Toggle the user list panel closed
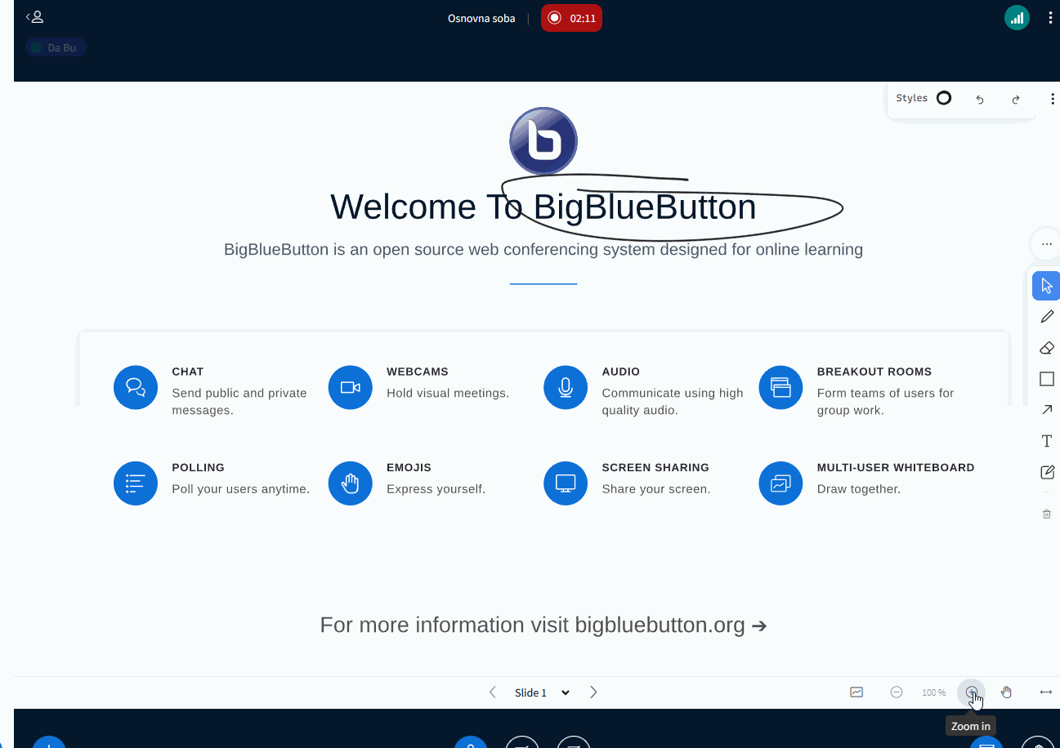 coord(34,16)
